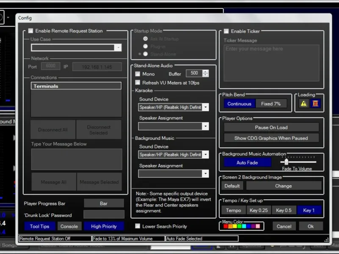Click the red square Loading icon

click(315, 103)
